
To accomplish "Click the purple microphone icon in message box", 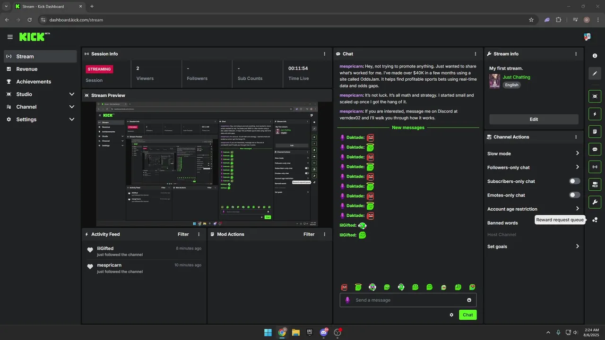I will tap(347, 300).
